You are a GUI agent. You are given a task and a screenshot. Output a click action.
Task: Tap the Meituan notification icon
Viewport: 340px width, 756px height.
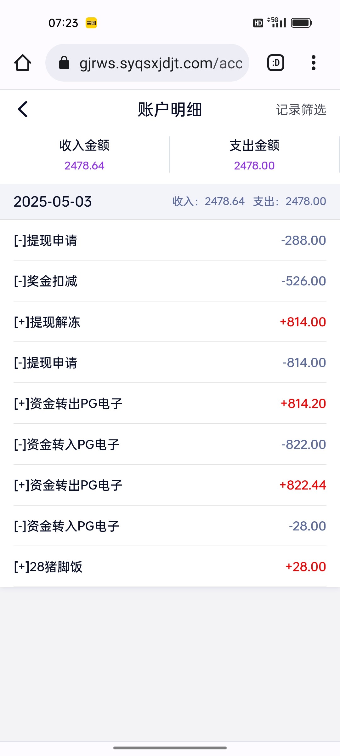pyautogui.click(x=91, y=23)
